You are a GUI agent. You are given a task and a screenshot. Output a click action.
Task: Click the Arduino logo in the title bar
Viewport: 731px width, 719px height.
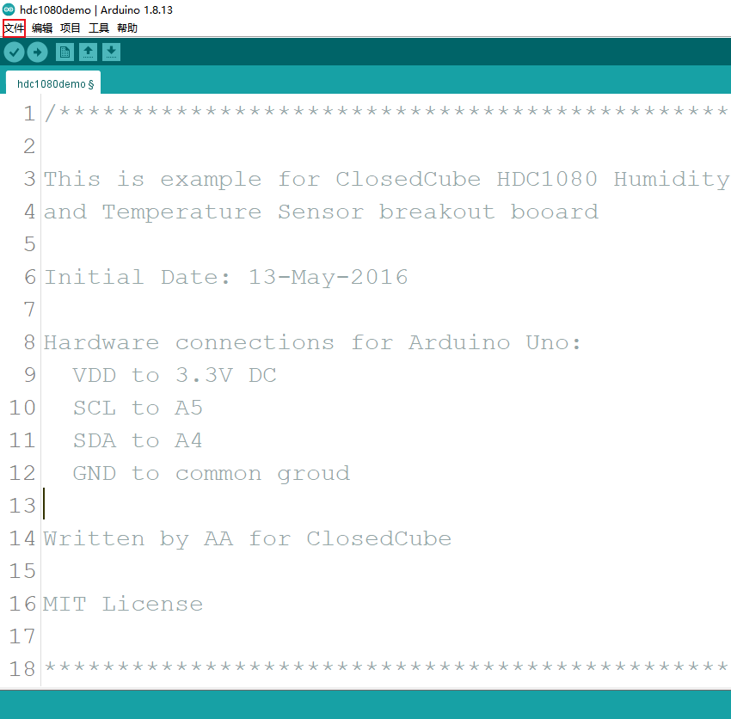[9, 9]
